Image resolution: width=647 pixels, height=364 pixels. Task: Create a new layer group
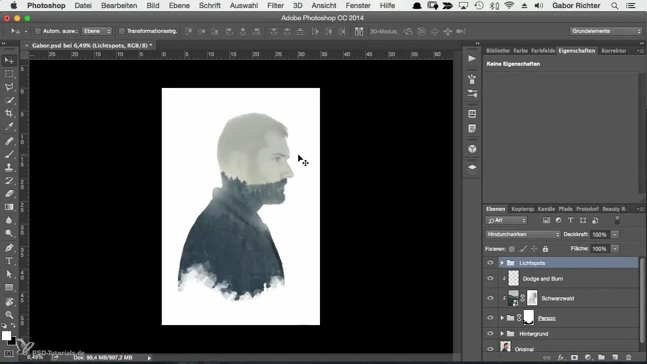pyautogui.click(x=602, y=357)
